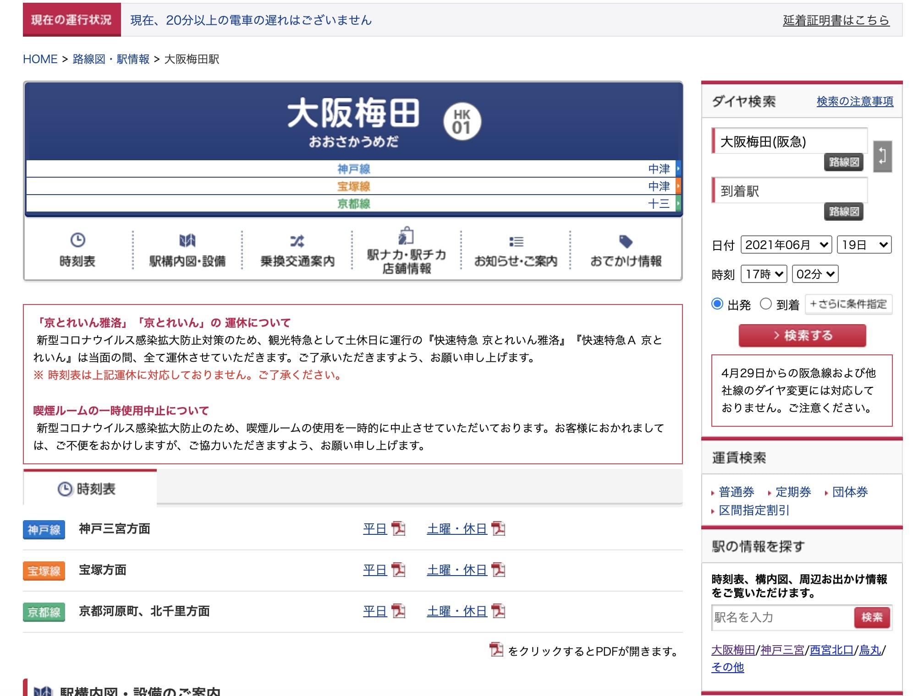Screen dimensions: 913x696
Task: Open 駅ナカ・駅チカ店舗情報 shopping bag icon
Action: click(x=406, y=236)
